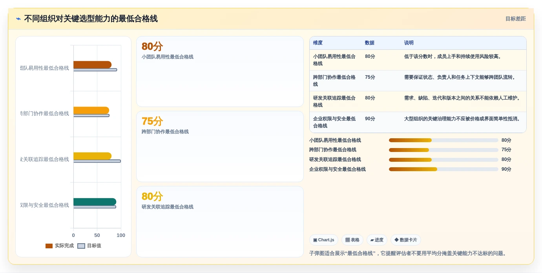Click the progress bar for 企业权限与安全最低合格线
The height and width of the screenshot is (273, 542).
coord(443,169)
